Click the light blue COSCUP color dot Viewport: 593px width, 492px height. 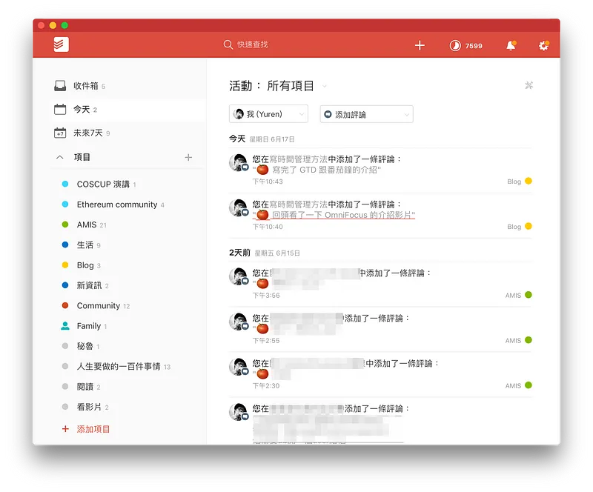tap(65, 184)
